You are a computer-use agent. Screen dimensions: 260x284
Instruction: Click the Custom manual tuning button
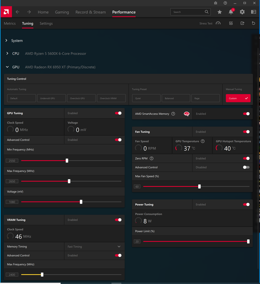[x=238, y=98]
